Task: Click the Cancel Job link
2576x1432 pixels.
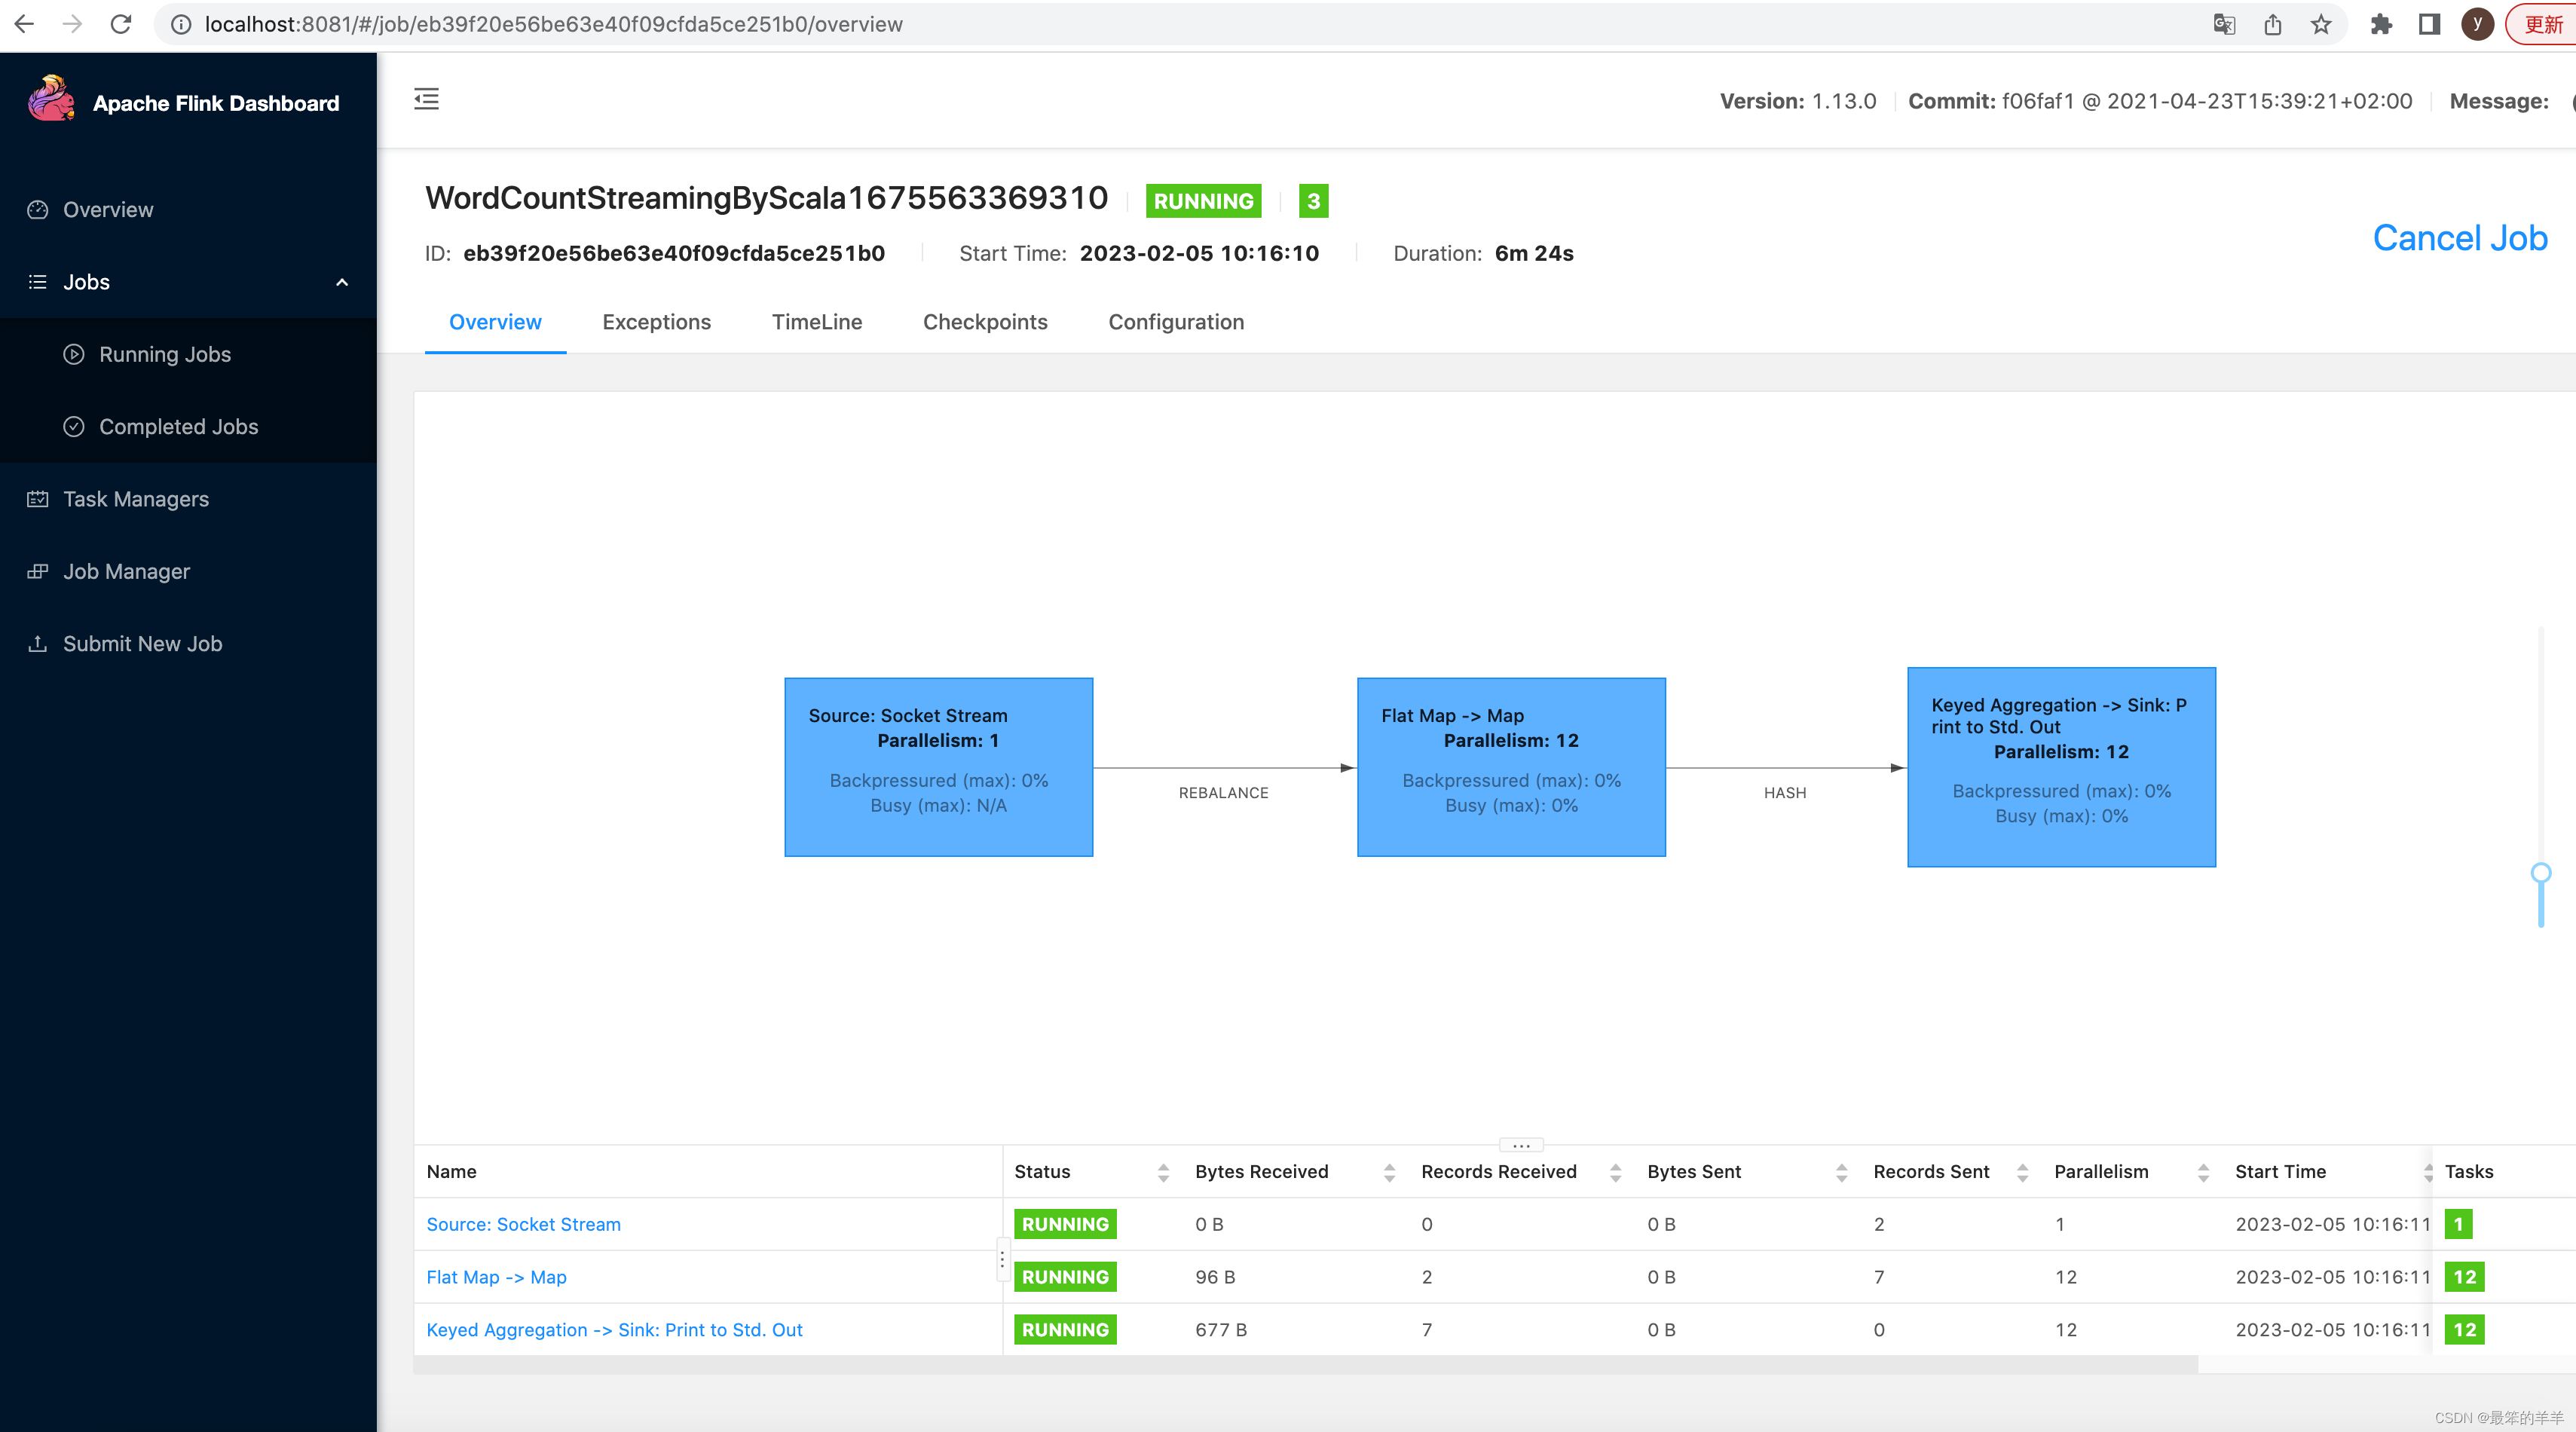Action: click(2459, 238)
